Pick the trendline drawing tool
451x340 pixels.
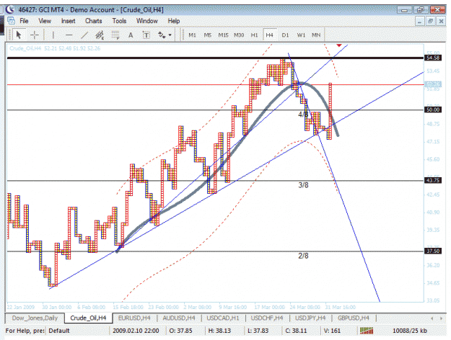pos(84,35)
